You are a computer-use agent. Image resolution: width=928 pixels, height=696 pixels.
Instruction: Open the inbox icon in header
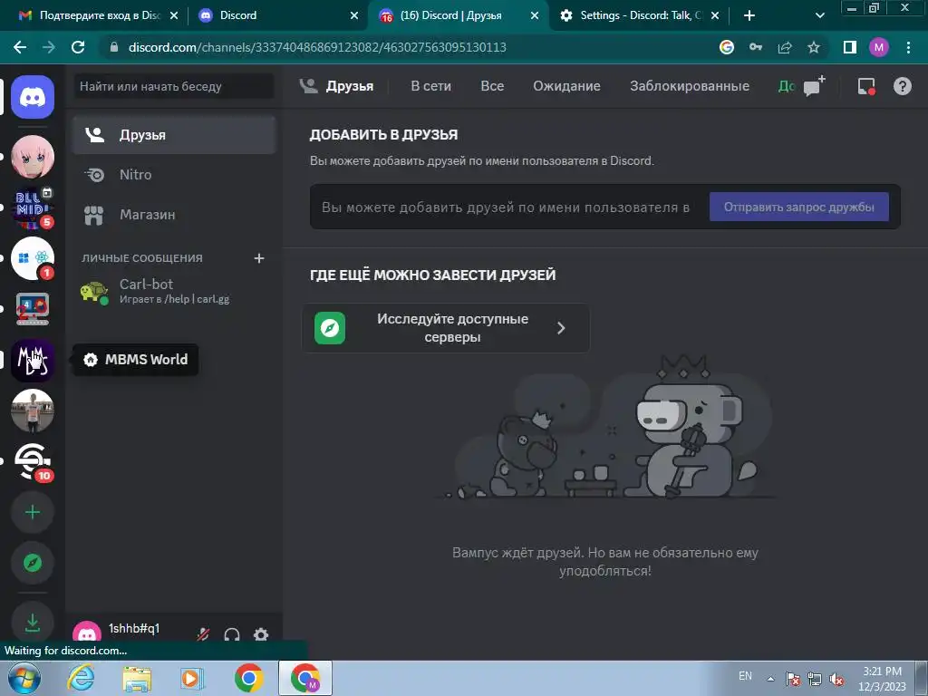pyautogui.click(x=866, y=86)
